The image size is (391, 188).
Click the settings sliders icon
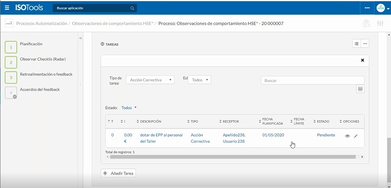(380, 24)
